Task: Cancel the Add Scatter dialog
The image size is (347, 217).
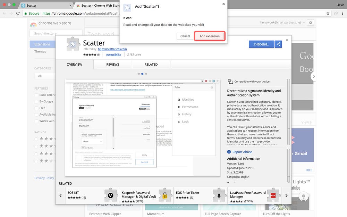Action: coord(185,36)
